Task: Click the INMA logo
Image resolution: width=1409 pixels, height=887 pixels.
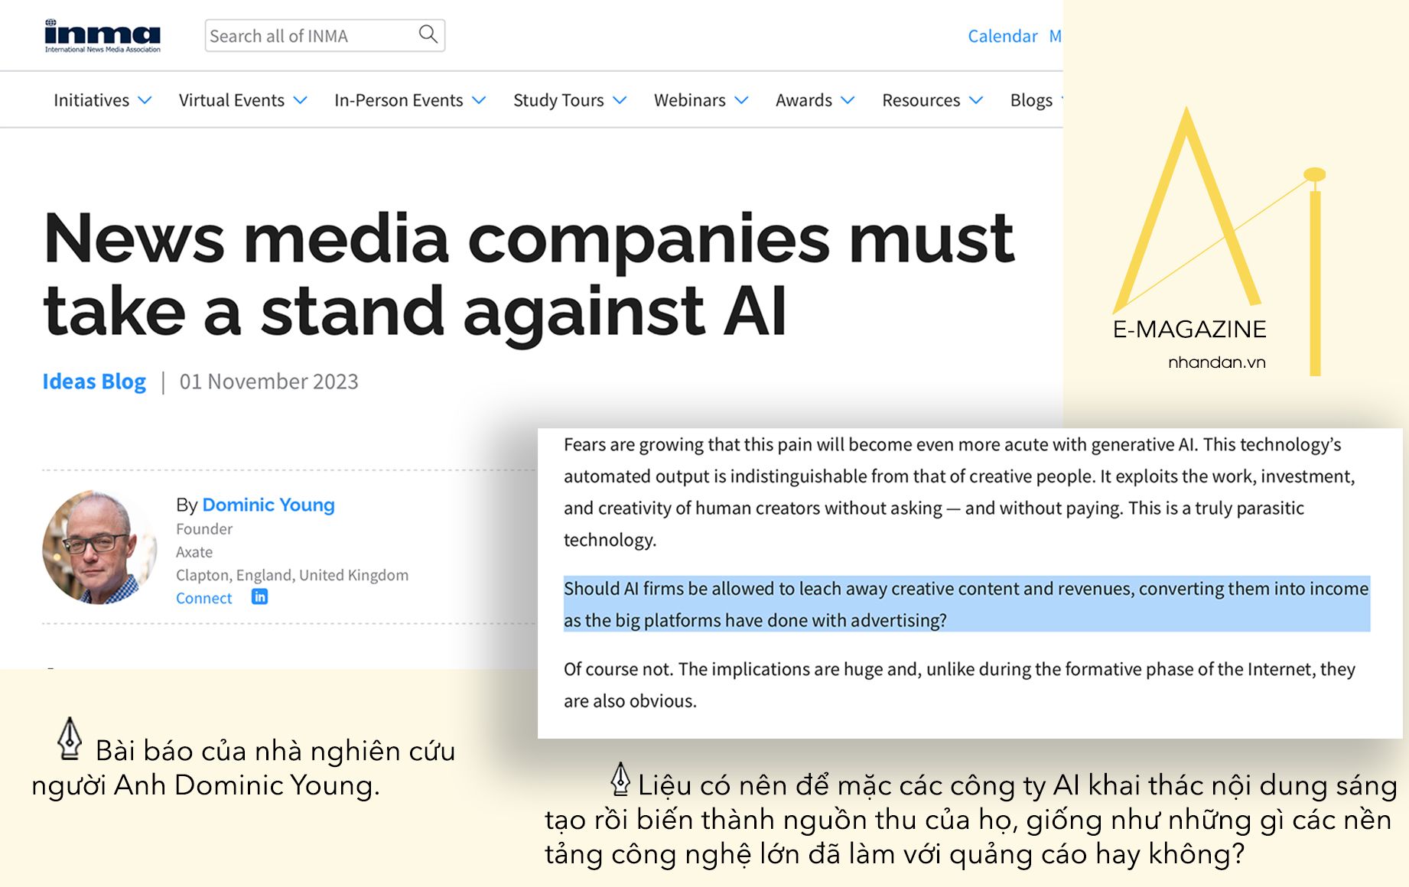Action: [103, 36]
